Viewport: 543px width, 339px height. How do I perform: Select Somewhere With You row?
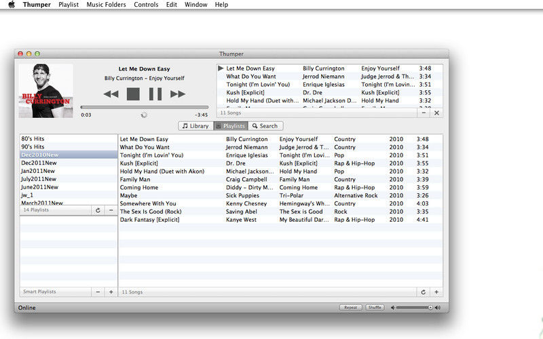coord(280,203)
